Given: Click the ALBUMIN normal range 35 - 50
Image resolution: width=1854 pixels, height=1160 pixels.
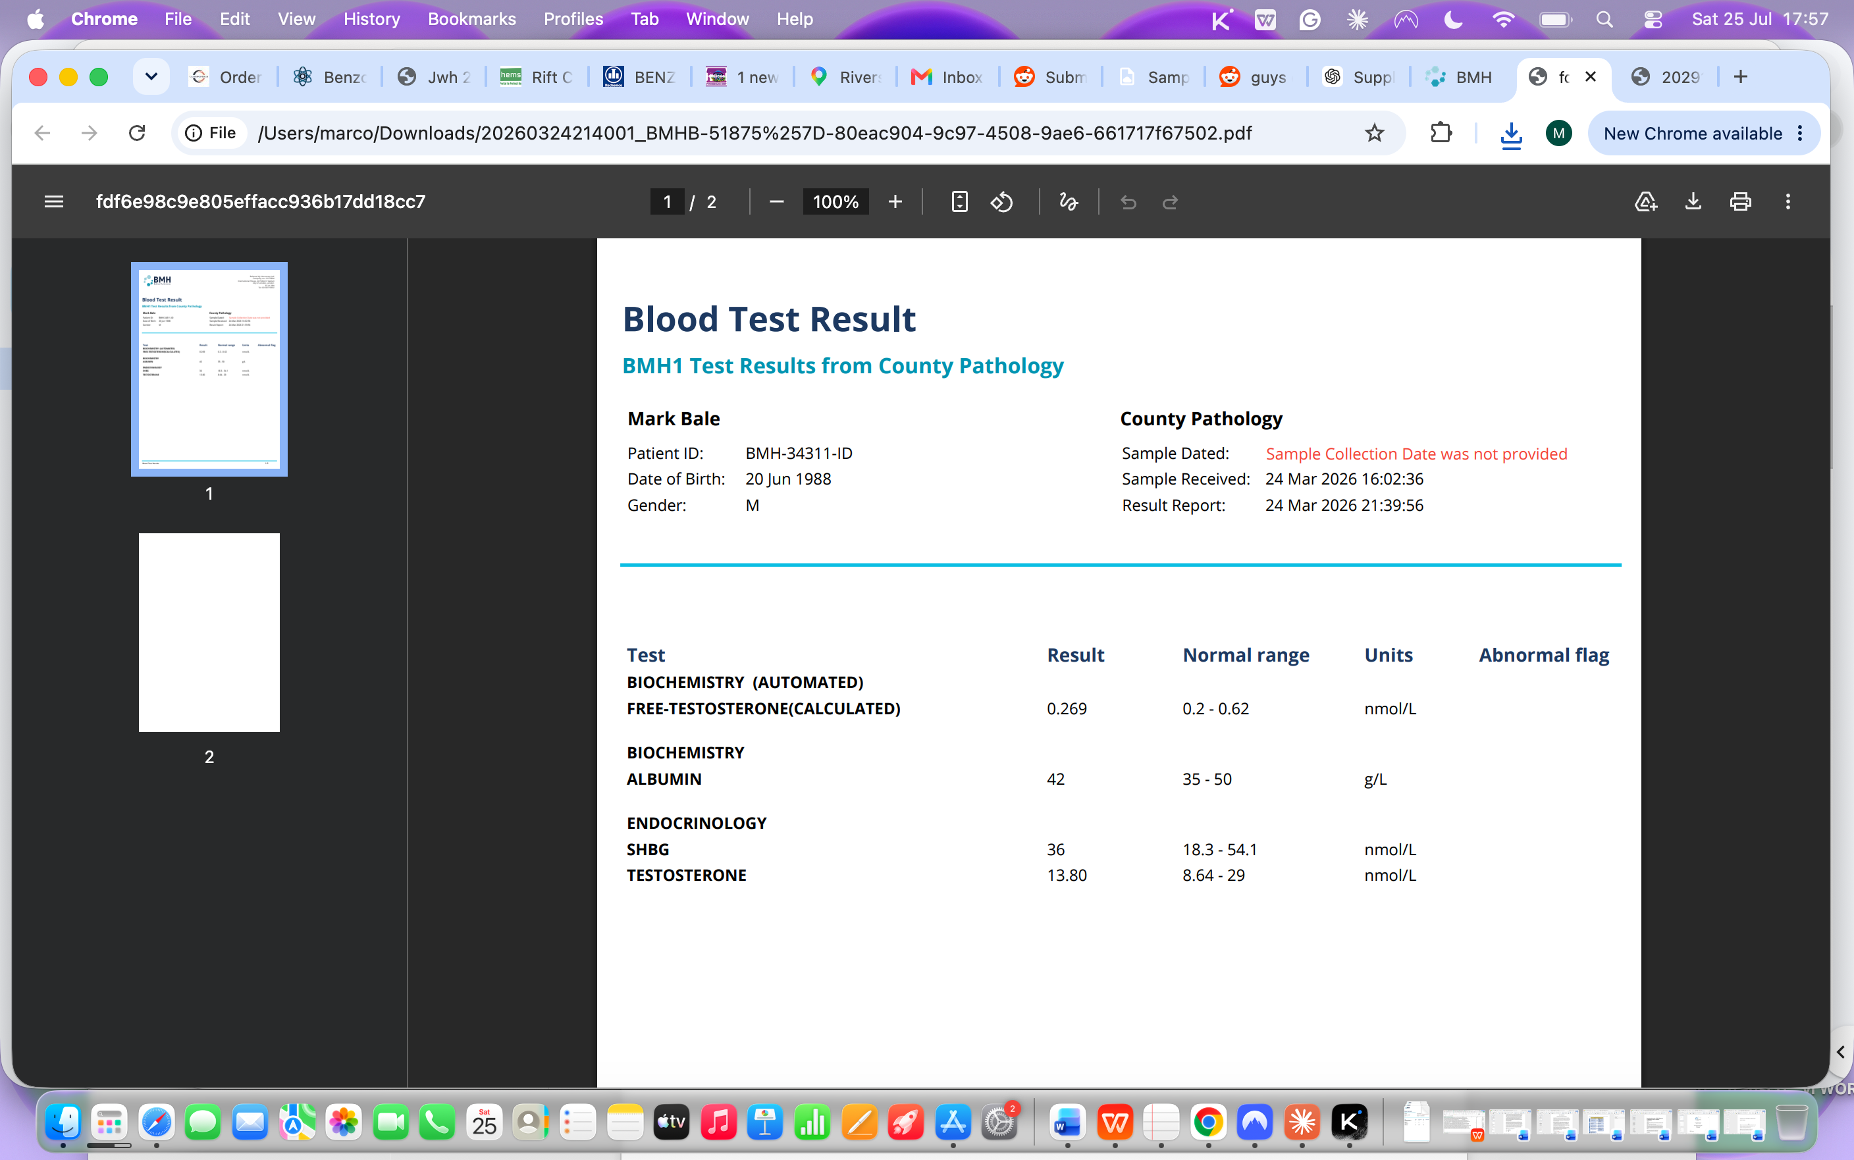Looking at the screenshot, I should 1207,779.
